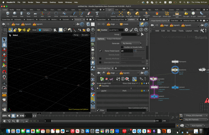
Task: Jump to last frame in playbar
Action: coord(22,116)
